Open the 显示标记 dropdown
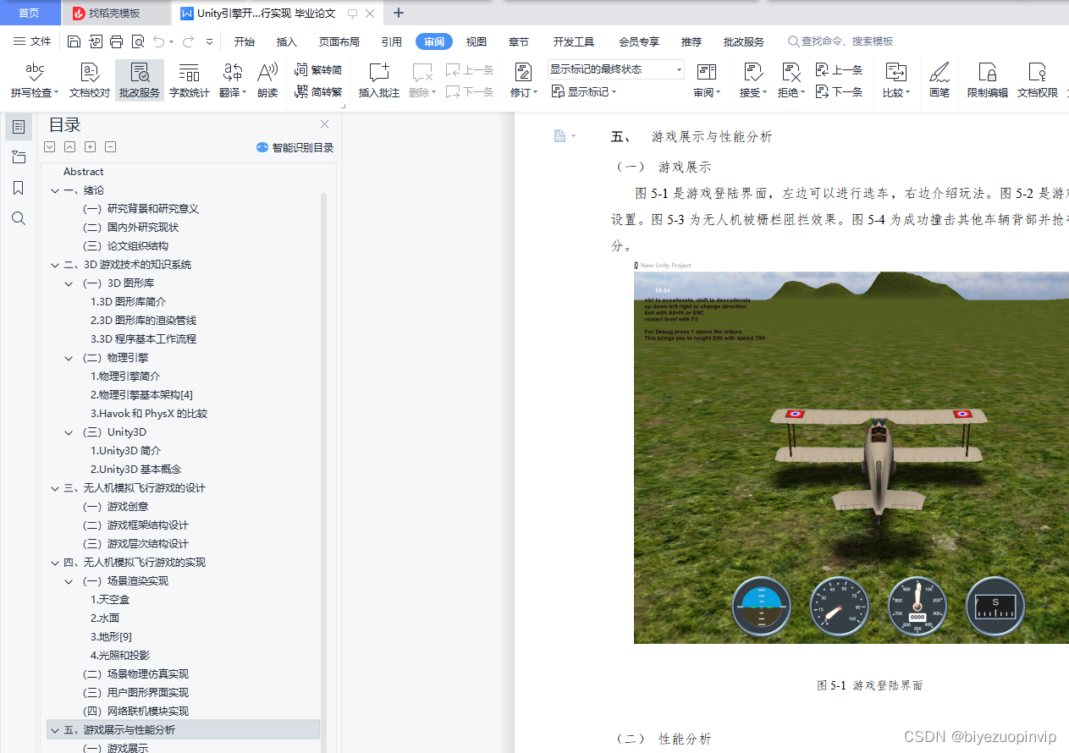 [x=584, y=91]
